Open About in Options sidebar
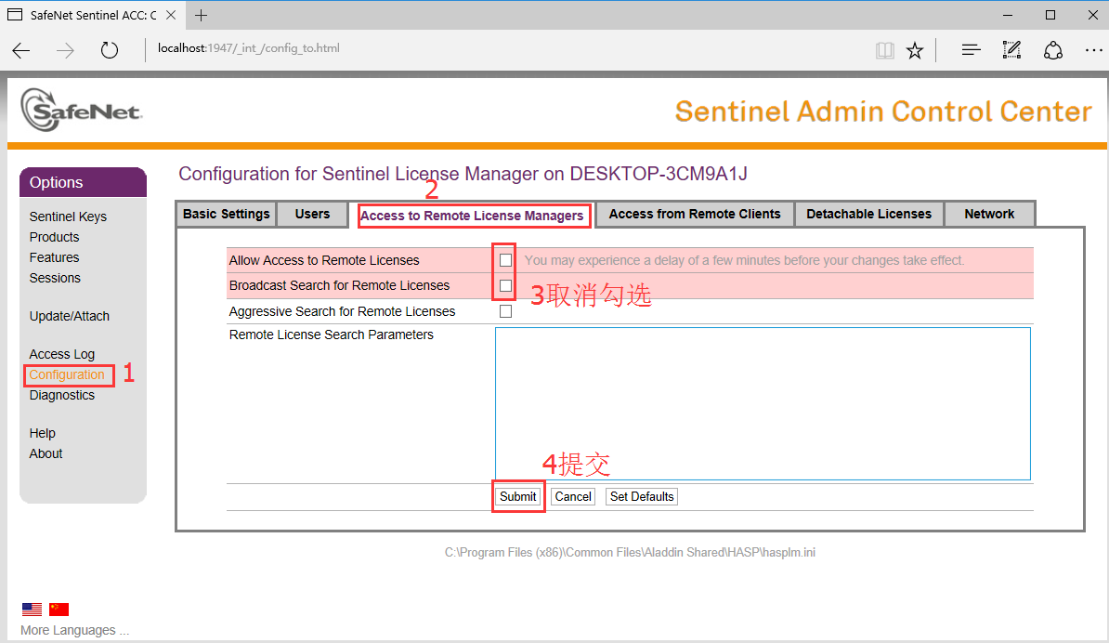The width and height of the screenshot is (1109, 643). [46, 453]
